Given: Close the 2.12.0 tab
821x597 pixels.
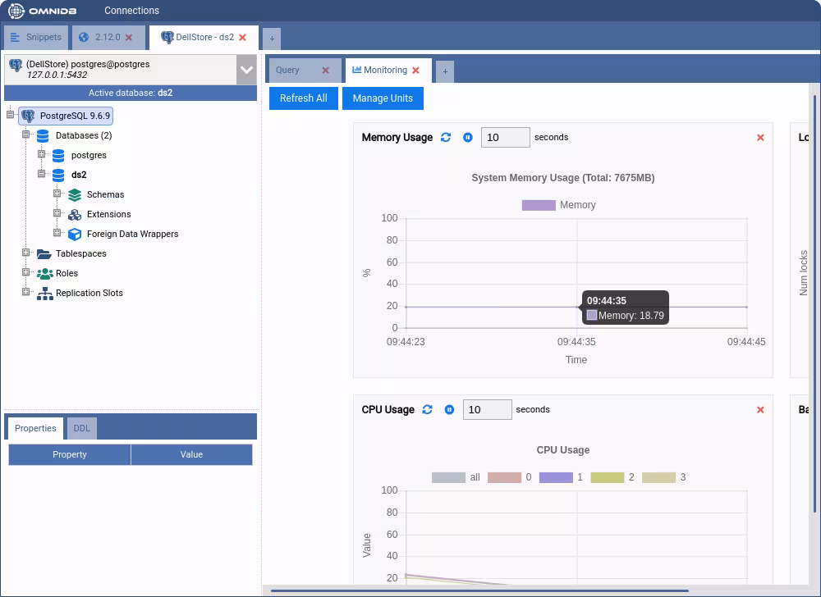Looking at the screenshot, I should pyautogui.click(x=129, y=38).
